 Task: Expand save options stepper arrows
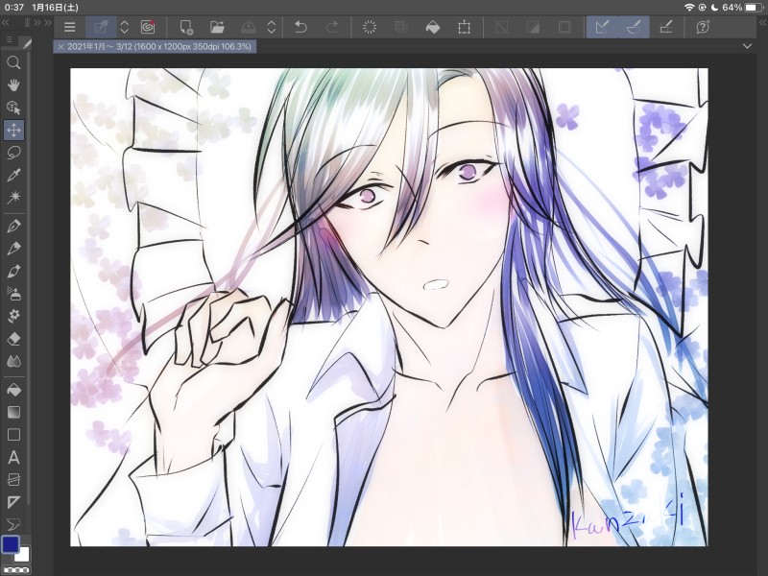pyautogui.click(x=272, y=28)
